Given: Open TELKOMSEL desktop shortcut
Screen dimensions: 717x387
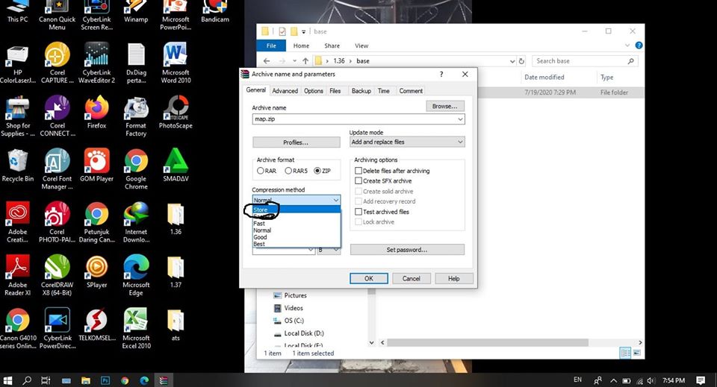Looking at the screenshot, I should coord(96,325).
